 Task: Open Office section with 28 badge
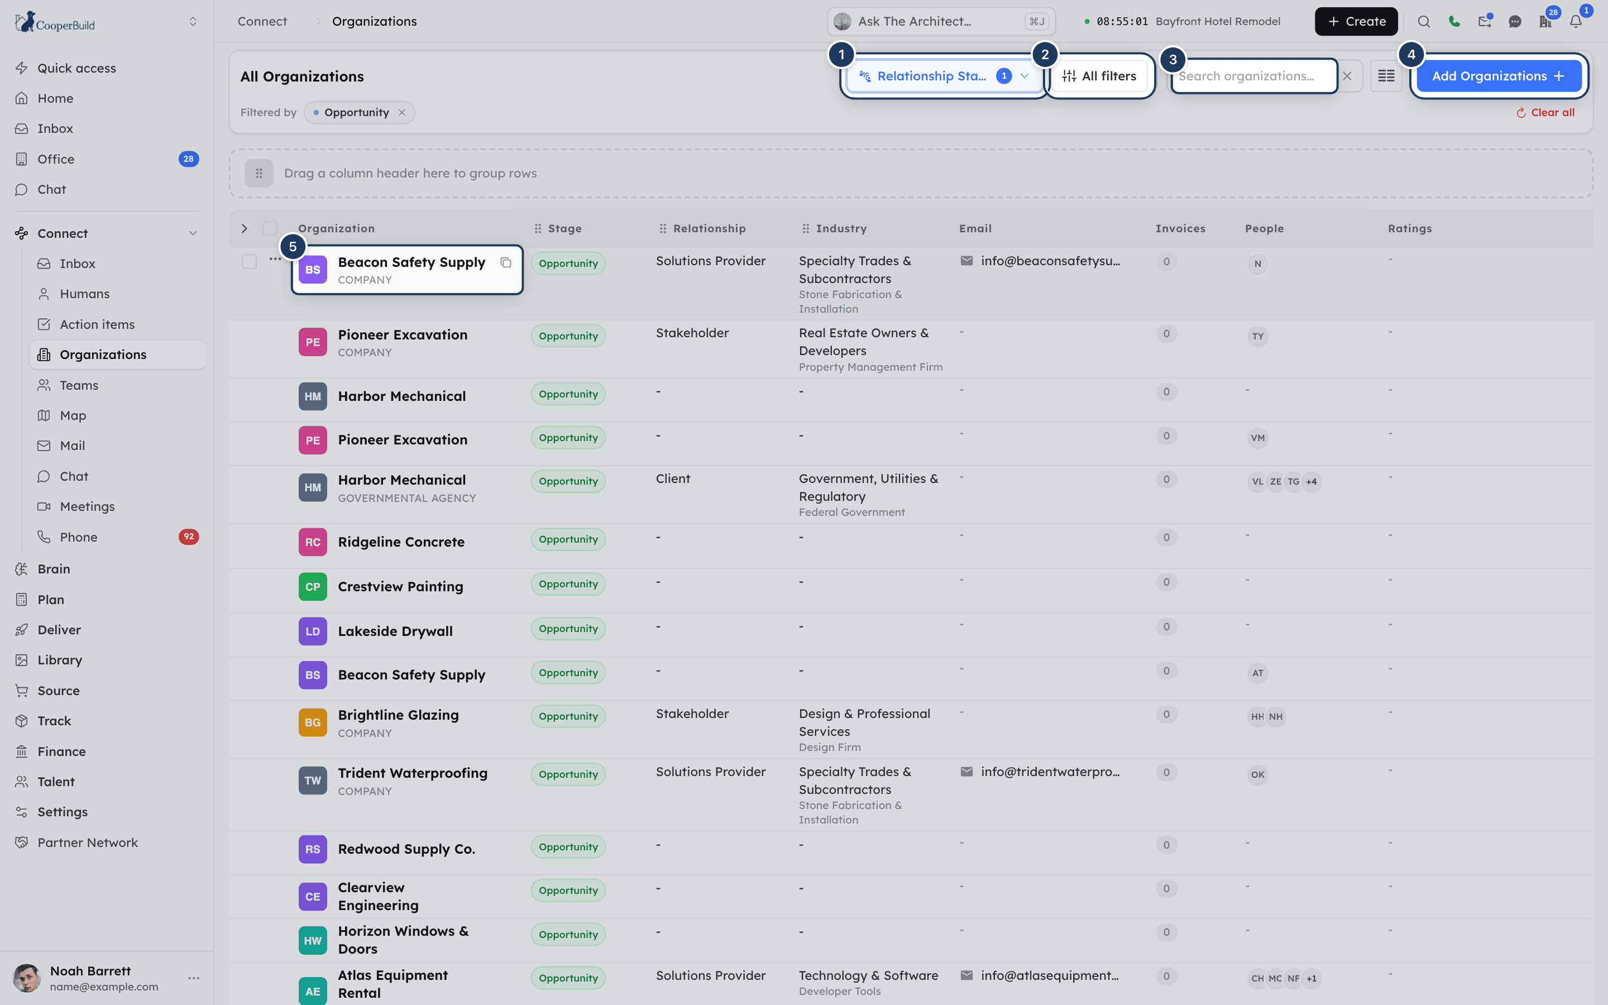tap(106, 159)
